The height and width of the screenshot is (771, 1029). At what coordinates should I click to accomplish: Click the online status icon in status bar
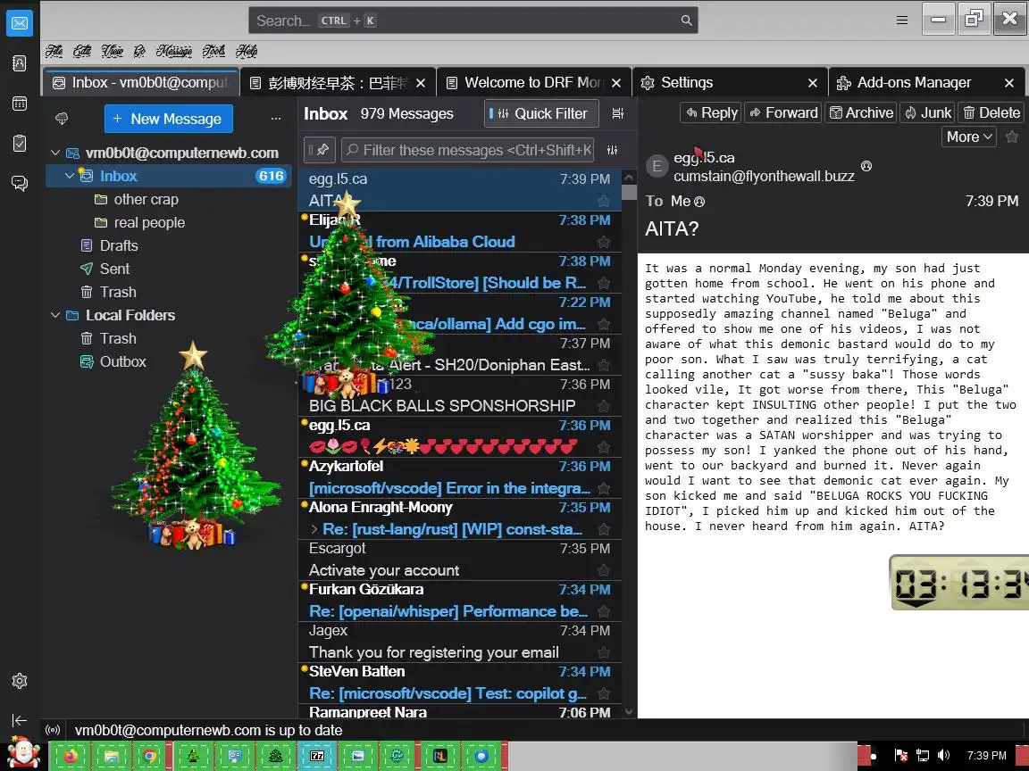tap(54, 730)
